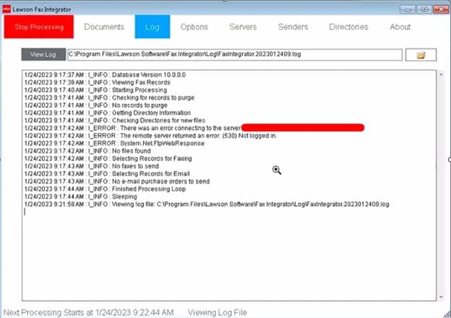
Task: Open the Options tab
Action: click(x=194, y=27)
